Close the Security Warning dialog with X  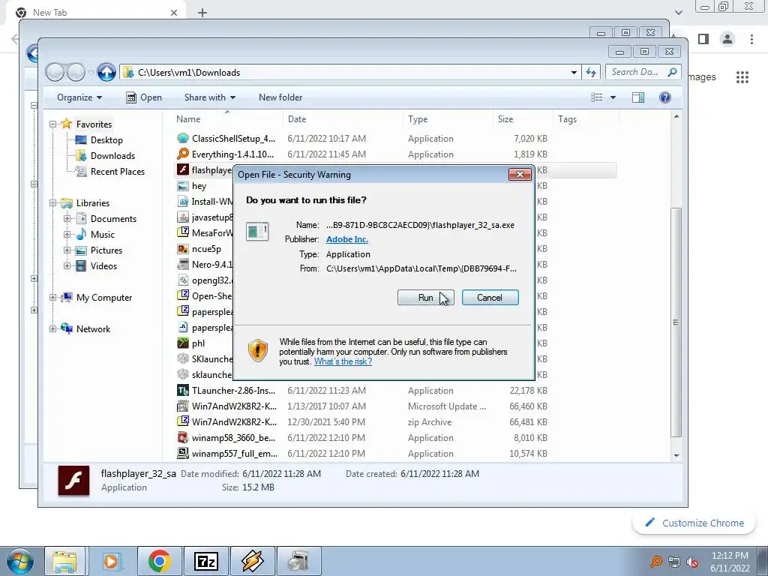[520, 174]
